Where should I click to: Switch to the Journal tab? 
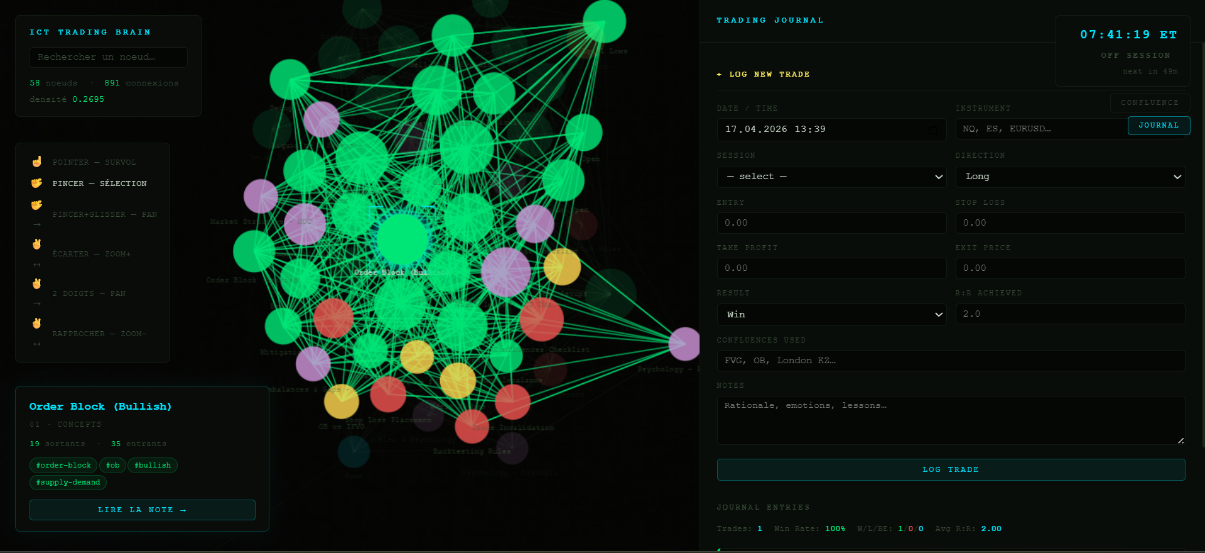[1159, 126]
